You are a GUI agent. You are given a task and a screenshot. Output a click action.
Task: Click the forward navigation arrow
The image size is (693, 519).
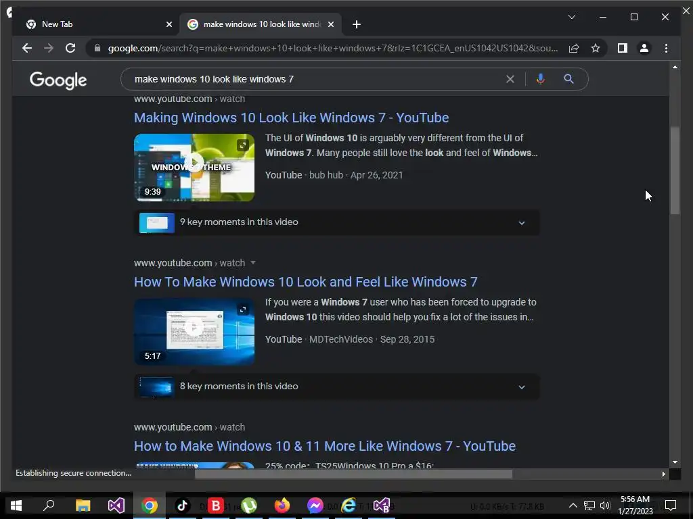pyautogui.click(x=49, y=48)
